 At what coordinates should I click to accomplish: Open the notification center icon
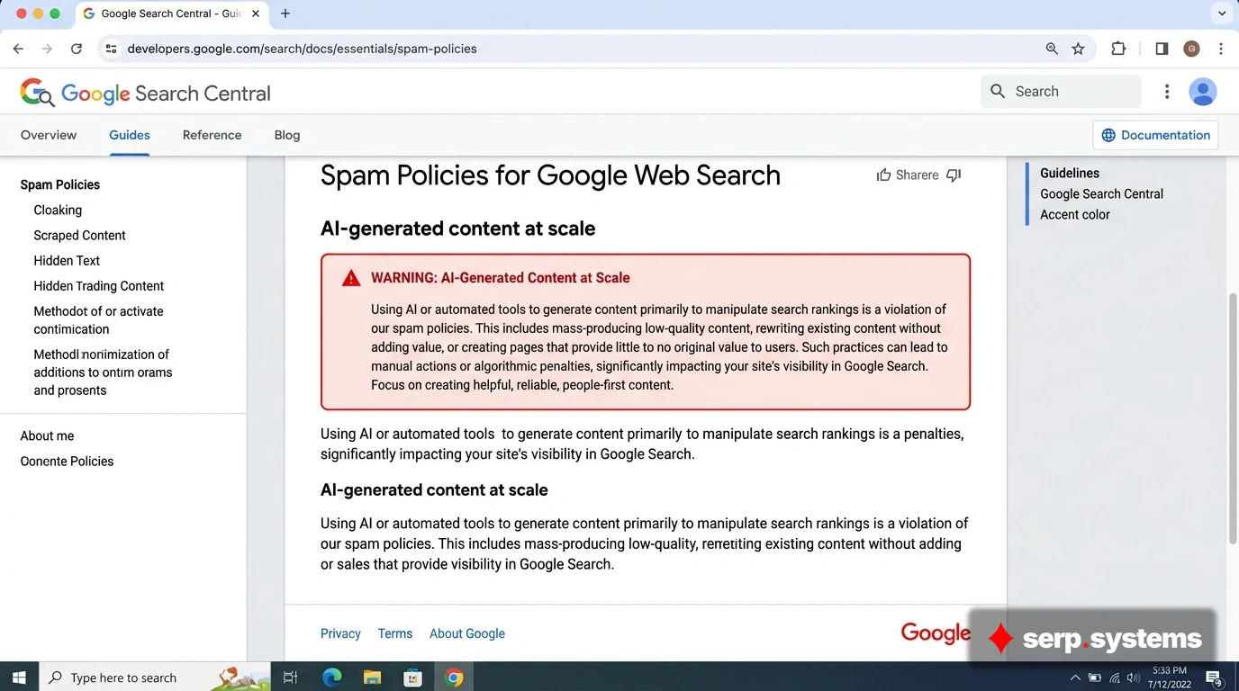[1214, 678]
